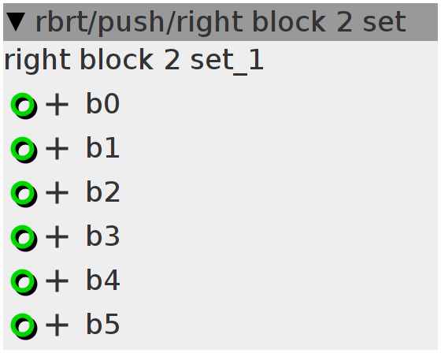The width and height of the screenshot is (441, 353).
Task: Click the green circle icon beside b5
Action: (24, 326)
